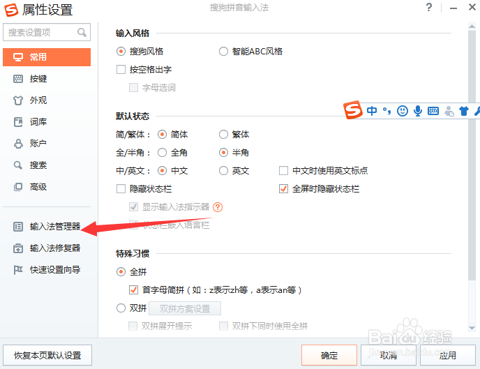Click the shirt icon beside 外观
The image size is (480, 369).
[x=18, y=100]
